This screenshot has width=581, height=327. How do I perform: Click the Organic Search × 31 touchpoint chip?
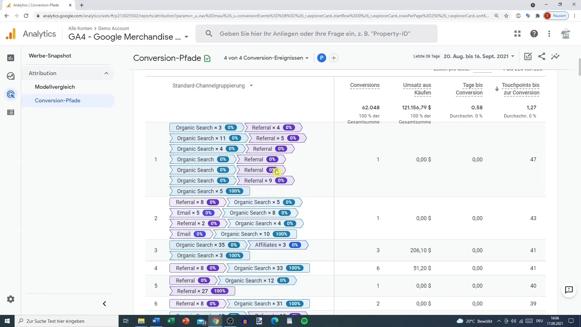[268, 304]
